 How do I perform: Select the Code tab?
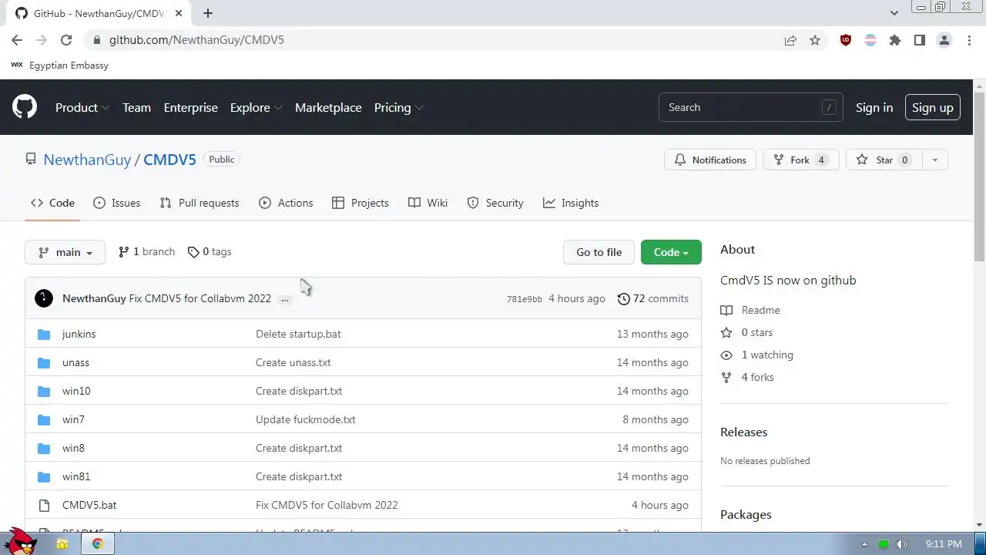(x=52, y=203)
